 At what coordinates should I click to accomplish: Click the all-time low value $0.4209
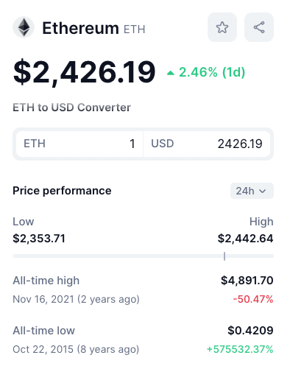click(250, 331)
